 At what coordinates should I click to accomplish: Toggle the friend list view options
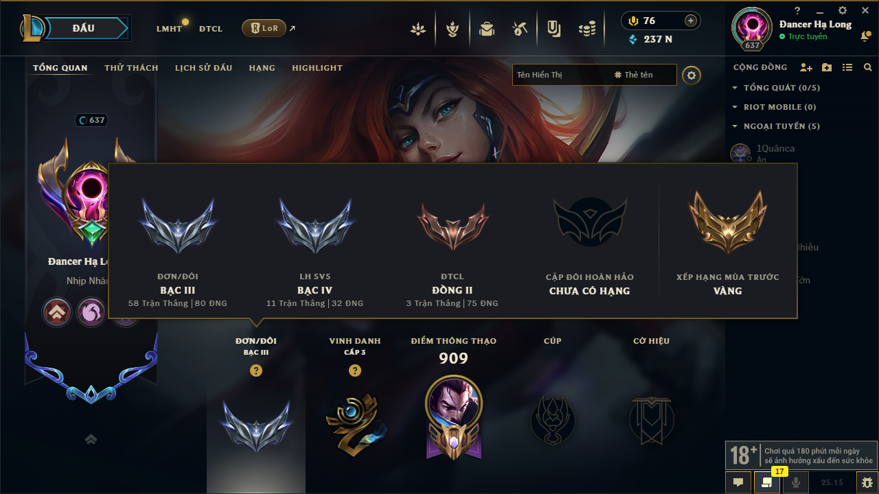pos(847,67)
